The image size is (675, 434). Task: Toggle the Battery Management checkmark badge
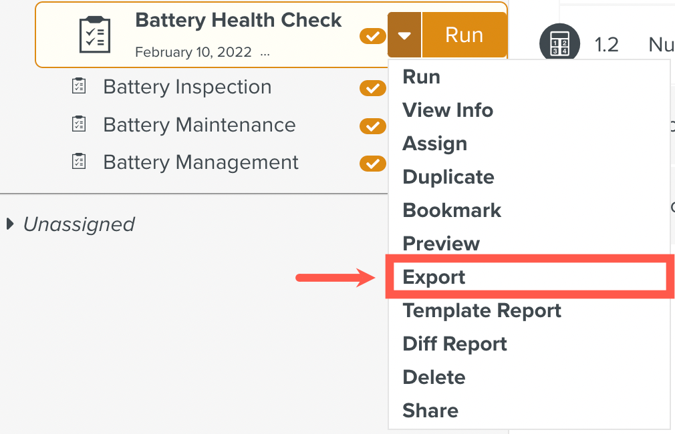[373, 164]
